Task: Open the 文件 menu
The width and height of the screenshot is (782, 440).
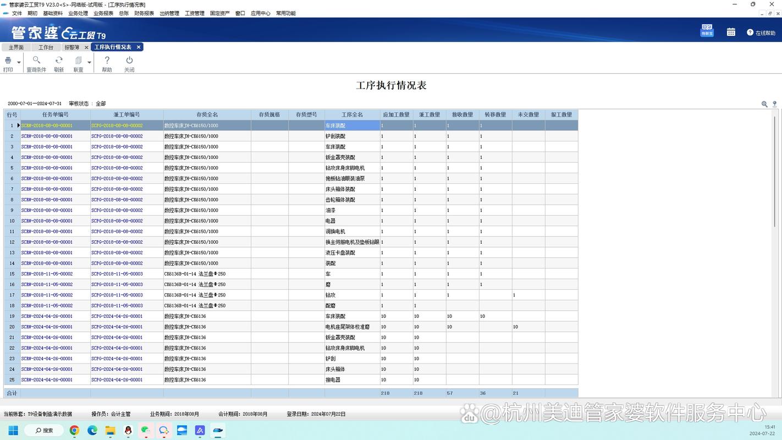Action: [x=17, y=13]
